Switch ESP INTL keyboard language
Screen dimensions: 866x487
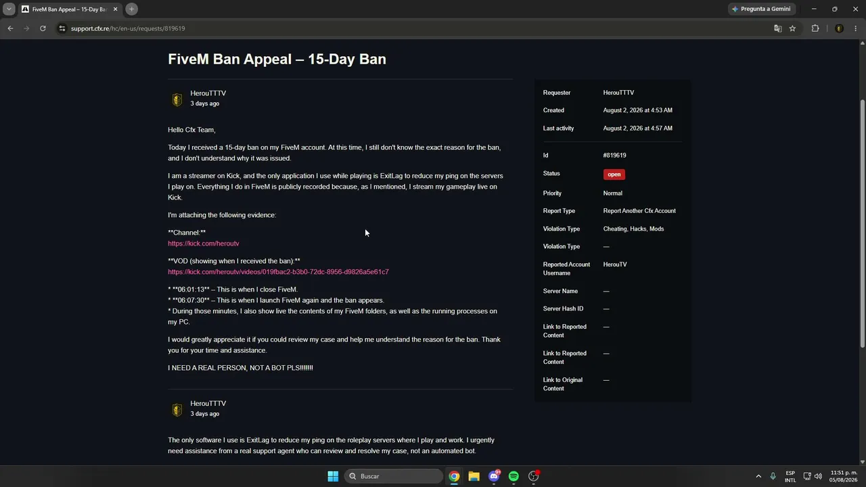[x=790, y=476]
